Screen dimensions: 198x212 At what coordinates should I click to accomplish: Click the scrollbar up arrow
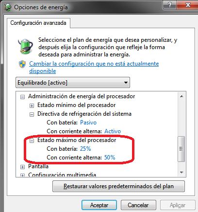[181, 96]
